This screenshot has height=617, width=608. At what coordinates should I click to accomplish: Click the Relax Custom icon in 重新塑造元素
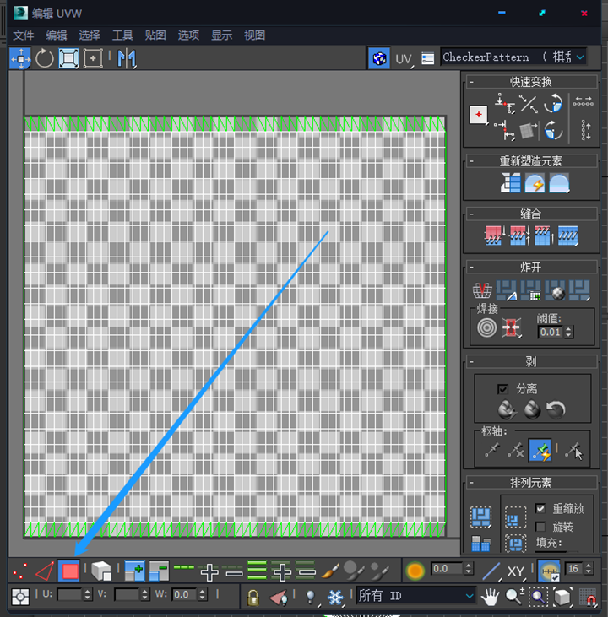coord(559,183)
